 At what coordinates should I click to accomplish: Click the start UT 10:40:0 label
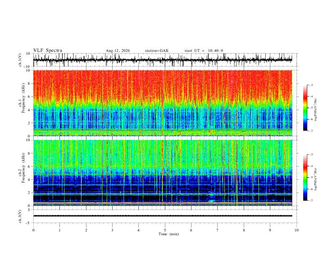pos(204,51)
